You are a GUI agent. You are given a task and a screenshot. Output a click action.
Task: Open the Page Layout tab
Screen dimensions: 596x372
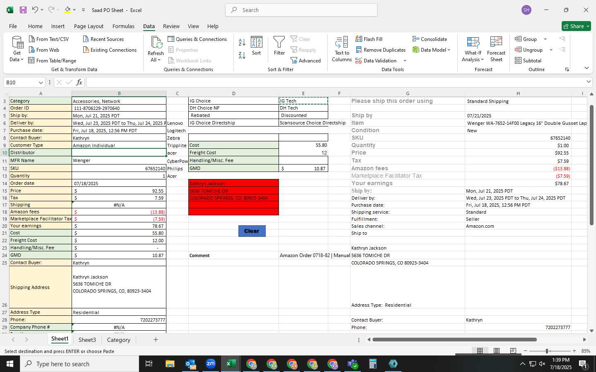(89, 26)
